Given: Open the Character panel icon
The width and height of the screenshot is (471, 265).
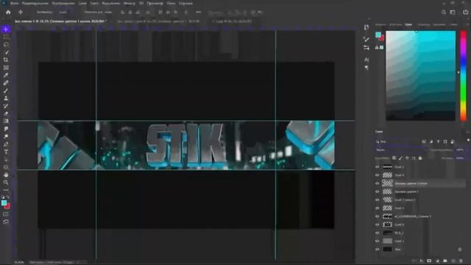Looking at the screenshot, I should [366, 60].
